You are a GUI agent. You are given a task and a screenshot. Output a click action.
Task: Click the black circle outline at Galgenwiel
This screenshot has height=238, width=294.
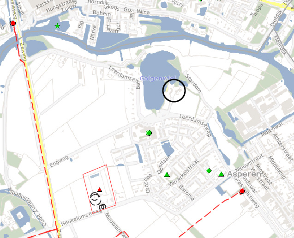174,91
